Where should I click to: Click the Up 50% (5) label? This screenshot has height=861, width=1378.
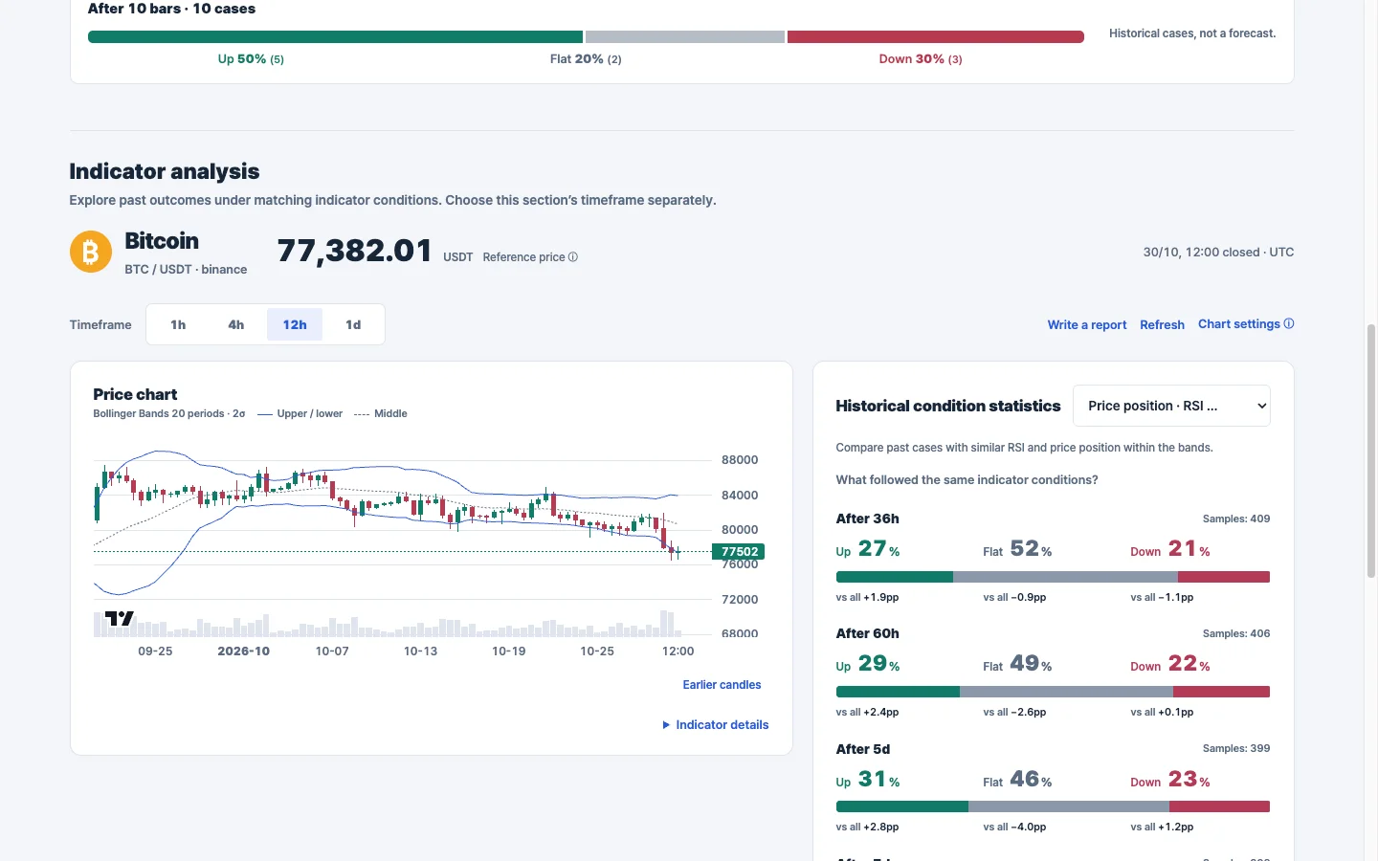pos(251,59)
